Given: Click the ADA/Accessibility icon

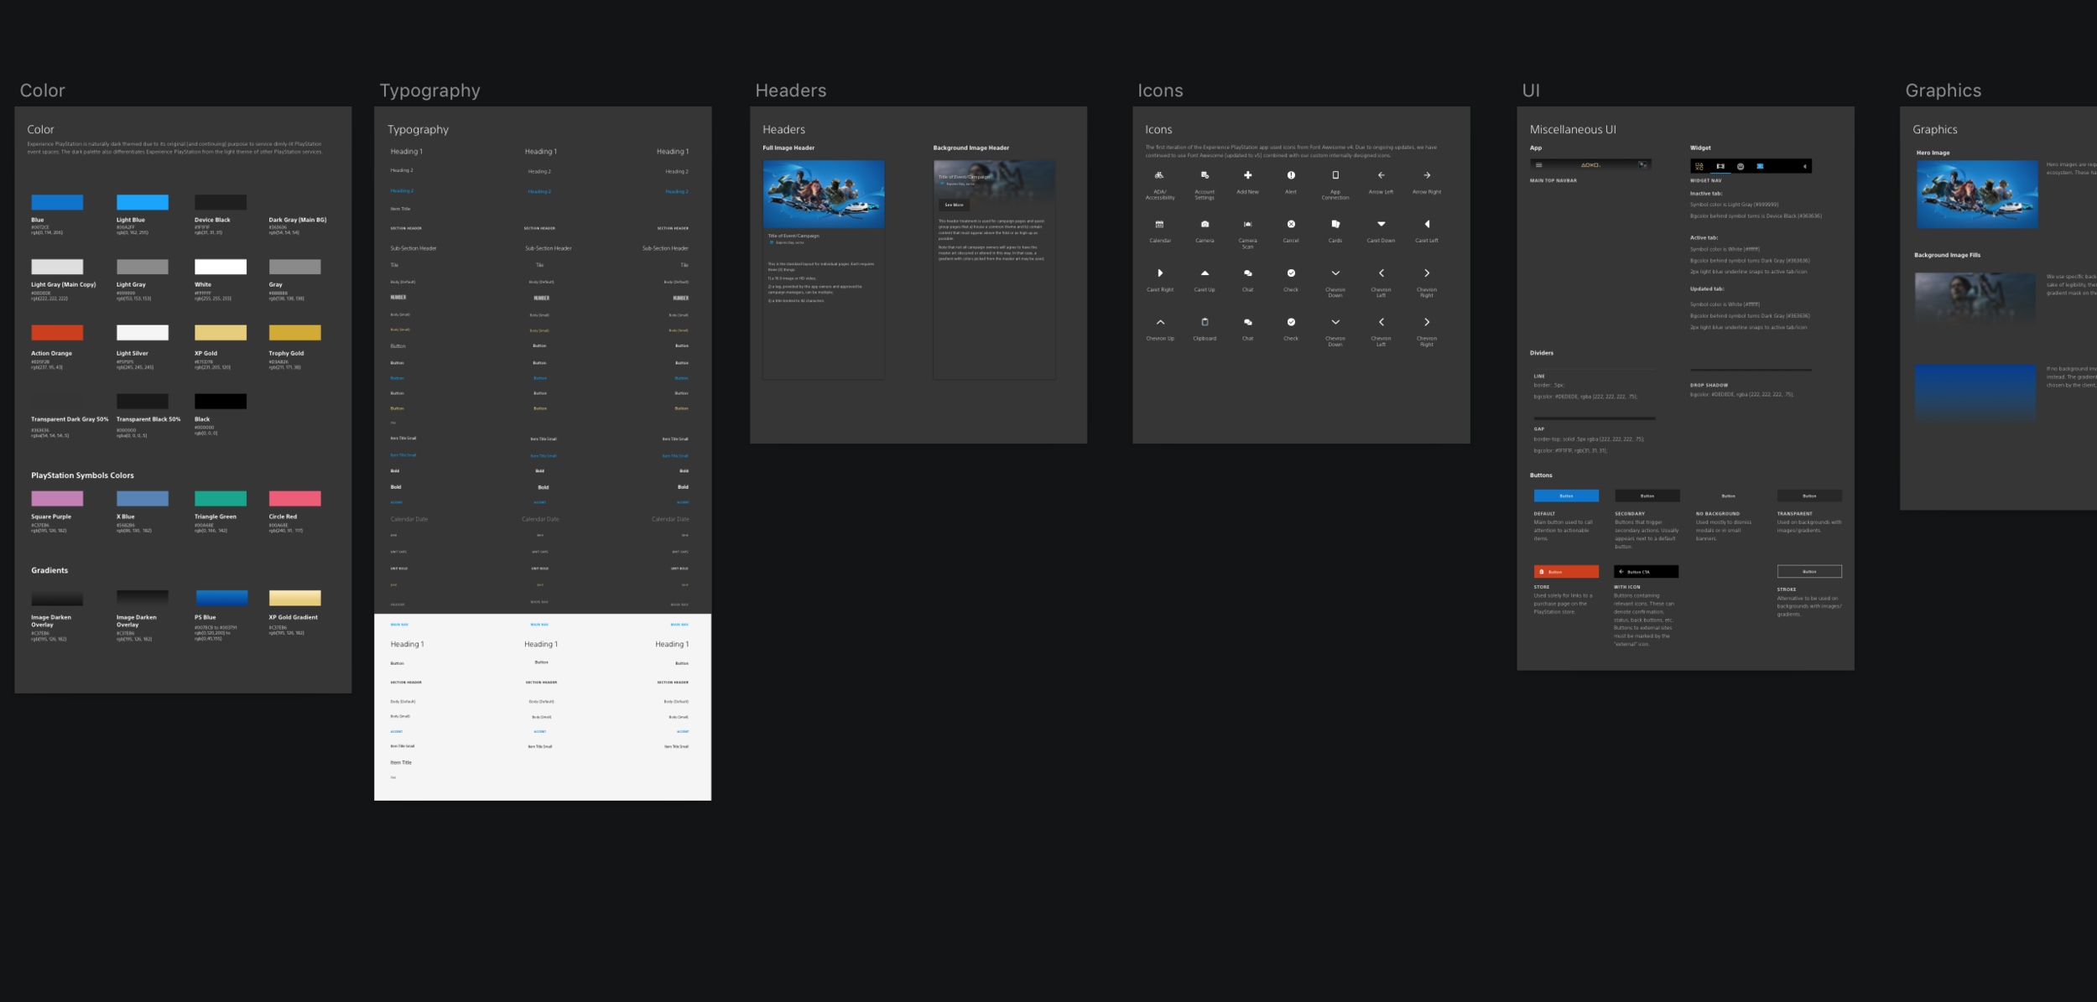Looking at the screenshot, I should 1159,175.
